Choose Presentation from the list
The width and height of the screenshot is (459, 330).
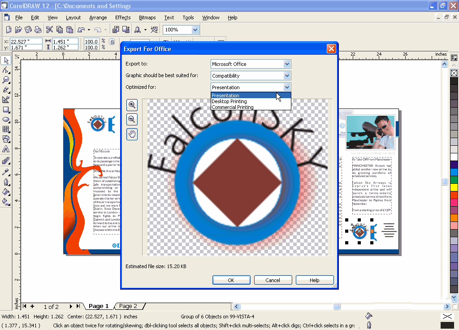(251, 96)
